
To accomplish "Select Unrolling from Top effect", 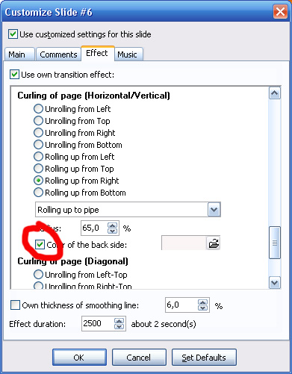I will pyautogui.click(x=38, y=120).
